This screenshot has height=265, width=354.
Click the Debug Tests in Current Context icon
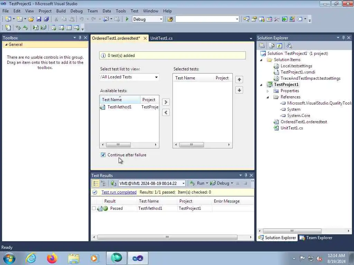point(36,28)
